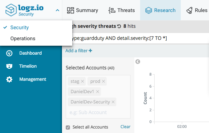Click the Threats chart icon
Screen dimensions: 209x133
(112, 10)
